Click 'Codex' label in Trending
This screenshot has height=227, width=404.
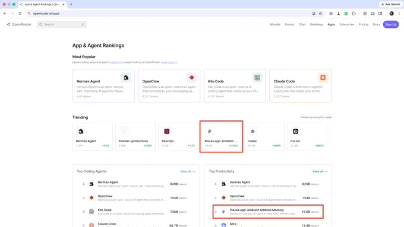pyautogui.click(x=252, y=141)
